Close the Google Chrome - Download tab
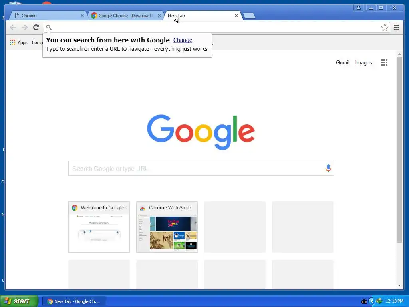 click(159, 16)
